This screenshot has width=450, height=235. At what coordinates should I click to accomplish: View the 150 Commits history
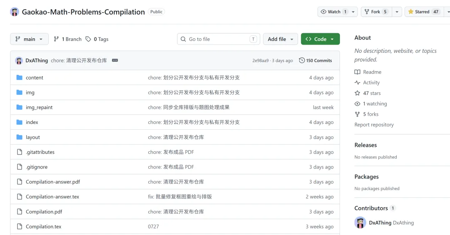coord(315,60)
